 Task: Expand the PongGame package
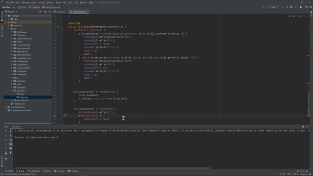12,71
